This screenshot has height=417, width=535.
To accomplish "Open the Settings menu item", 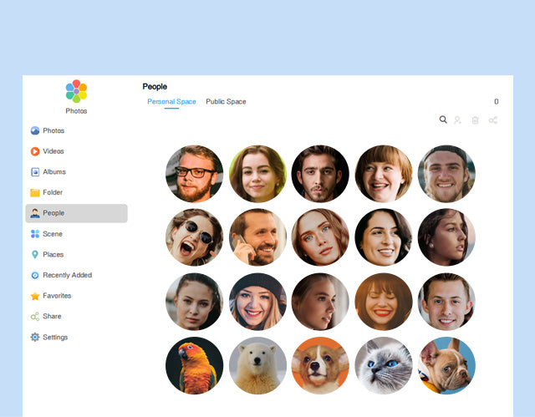I will click(x=55, y=338).
